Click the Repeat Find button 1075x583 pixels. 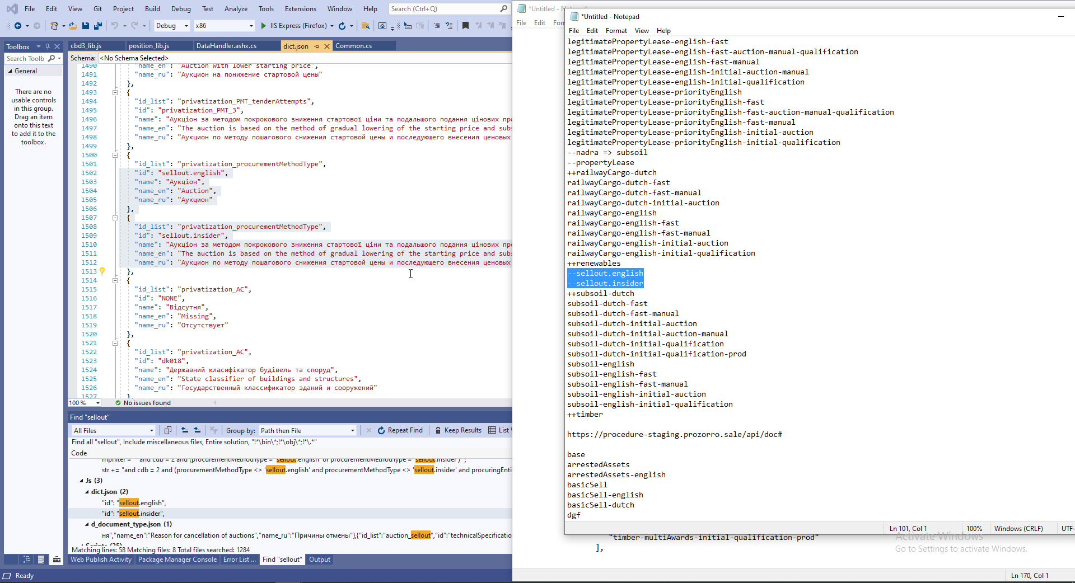[400, 430]
